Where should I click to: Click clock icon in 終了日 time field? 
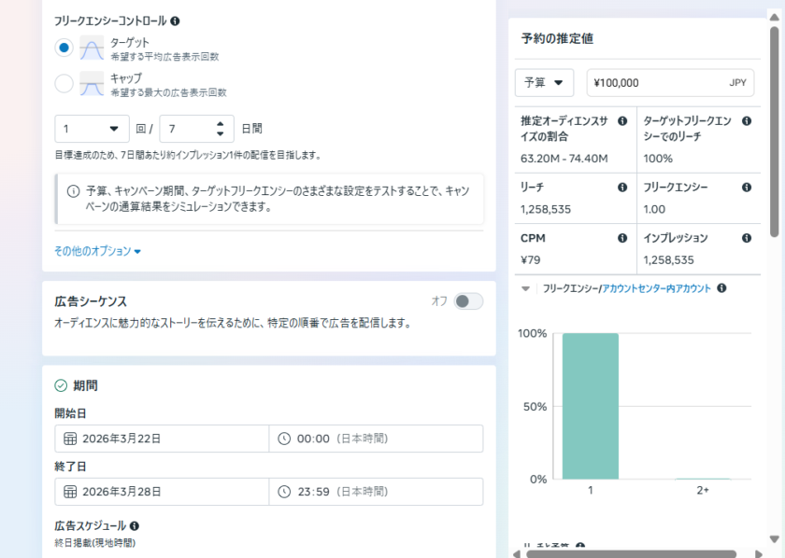(x=284, y=492)
